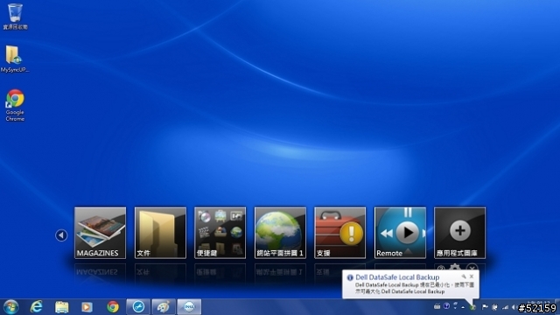Screen dimensions: 560x315
Task: Select the Google Chrome desktop shortcut
Action: (15, 105)
